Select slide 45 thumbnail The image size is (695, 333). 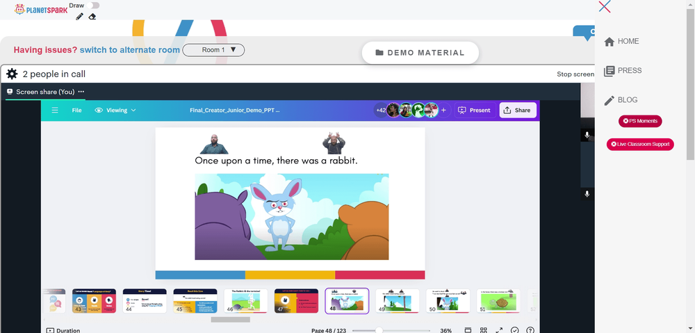(x=195, y=300)
